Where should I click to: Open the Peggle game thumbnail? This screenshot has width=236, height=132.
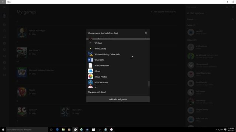tap(22, 92)
